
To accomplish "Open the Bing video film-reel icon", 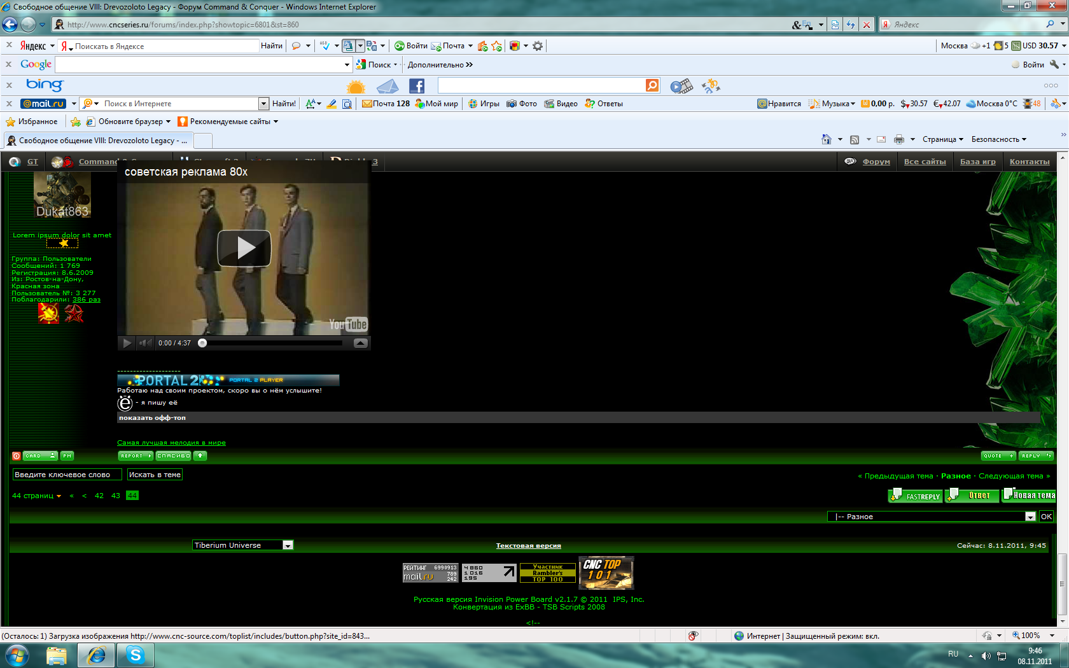I will (x=681, y=86).
